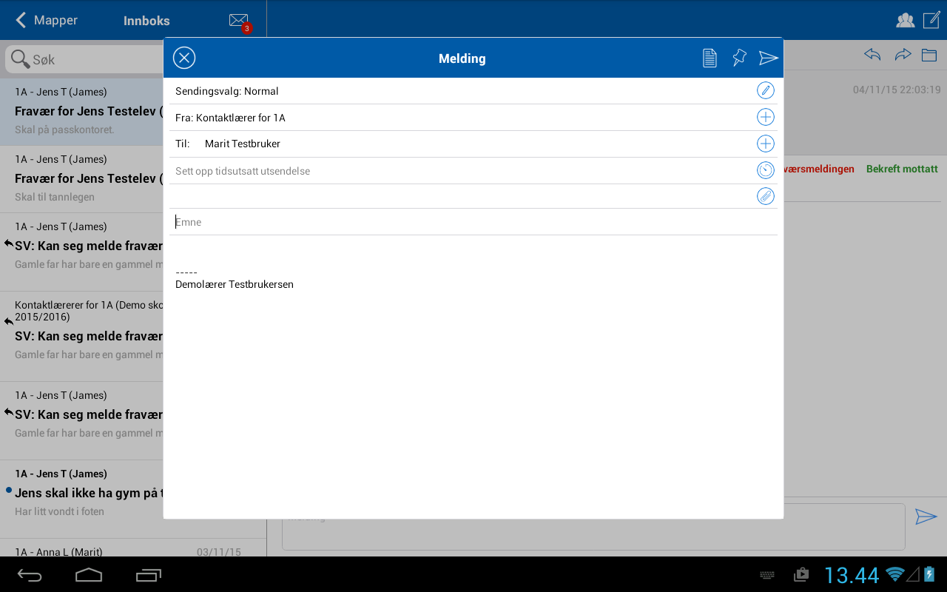Tap the system clock 13.44
The width and height of the screenshot is (947, 592).
point(852,575)
